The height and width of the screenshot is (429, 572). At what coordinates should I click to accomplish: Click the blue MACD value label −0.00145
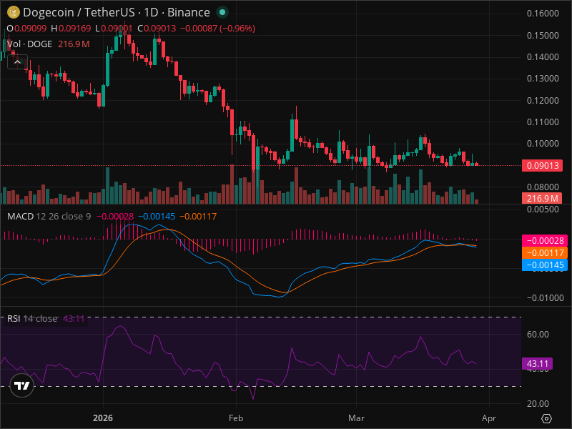click(545, 265)
